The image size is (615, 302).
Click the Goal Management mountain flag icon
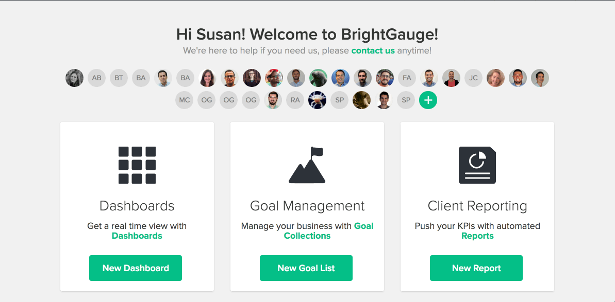307,165
